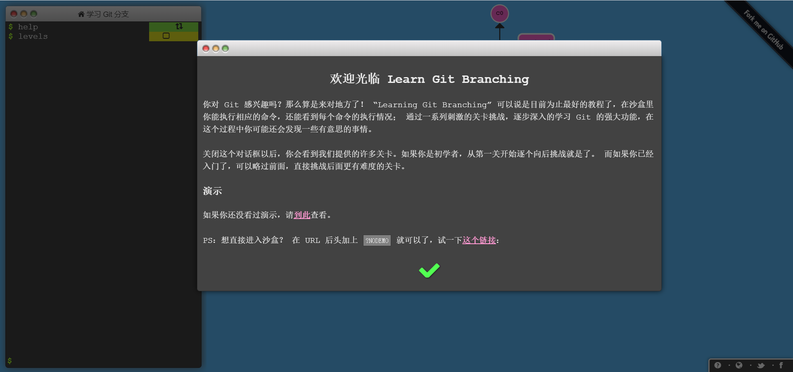793x372 pixels.
Task: Click the retweet-arrows icon beside help command
Action: (x=179, y=26)
